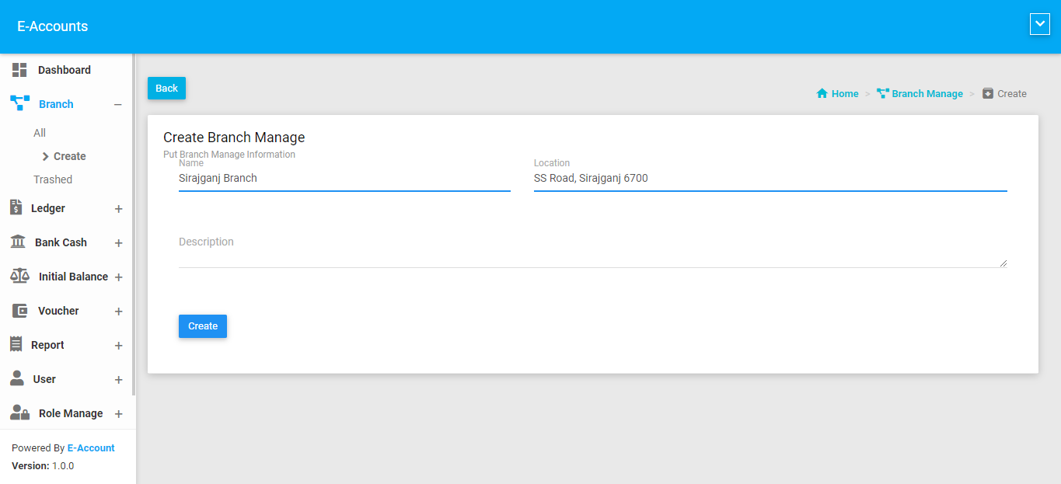This screenshot has height=484, width=1061.
Task: Click into the Location input field
Action: [770, 179]
